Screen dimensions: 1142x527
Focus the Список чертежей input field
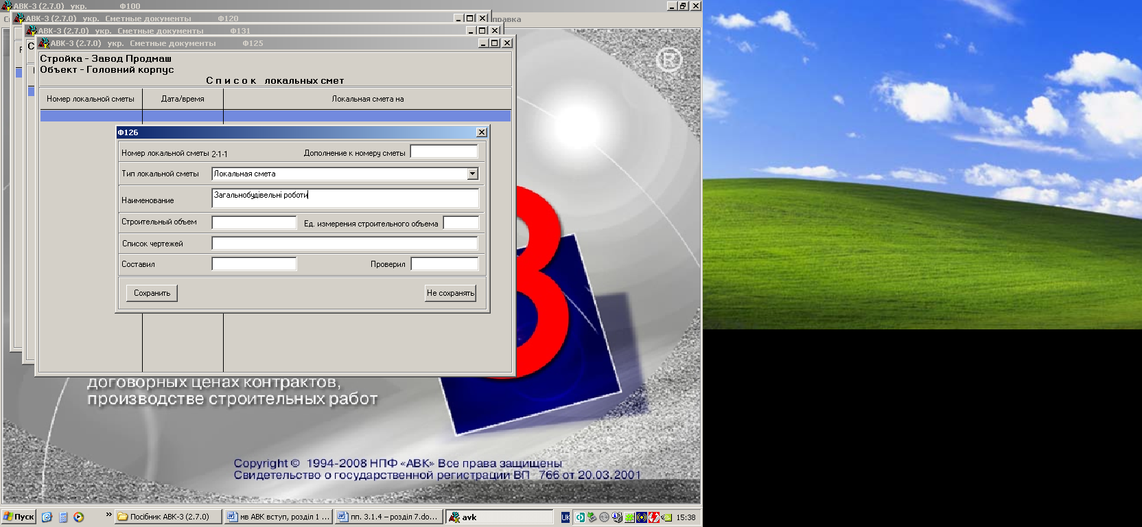345,243
